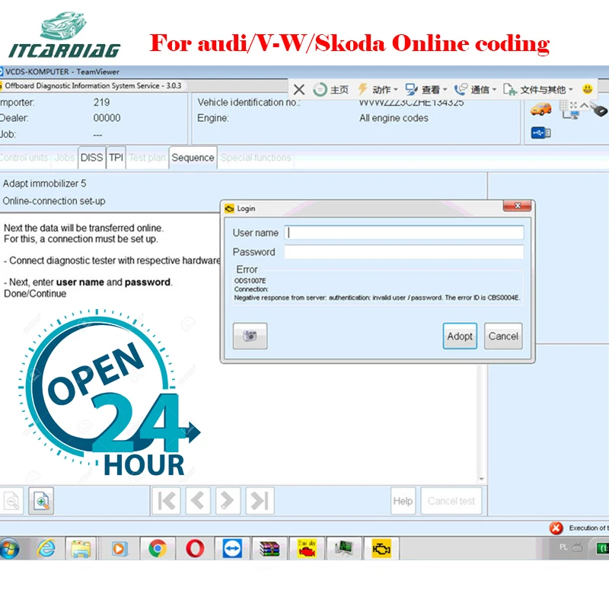Open Windows Media Player from taskbar
The height and width of the screenshot is (609, 609).
point(119,549)
